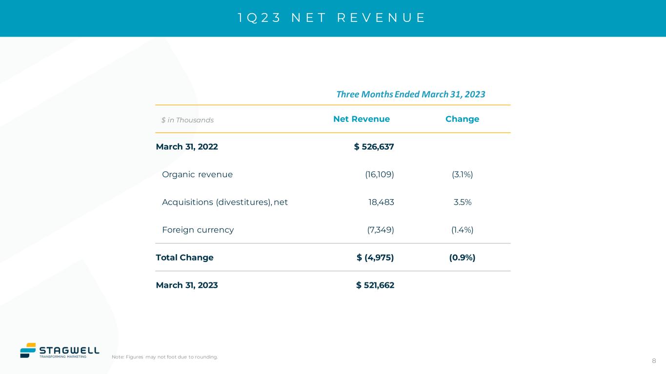Click the Three Months Ended March 31, 2023 heading

point(410,94)
